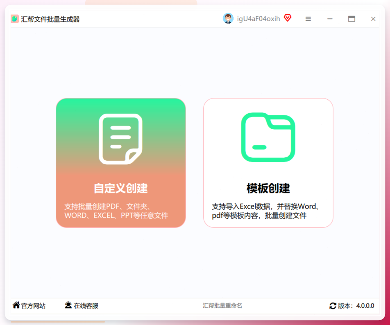Select the 模板创建 heading
This screenshot has height=325, width=390.
[x=268, y=188]
